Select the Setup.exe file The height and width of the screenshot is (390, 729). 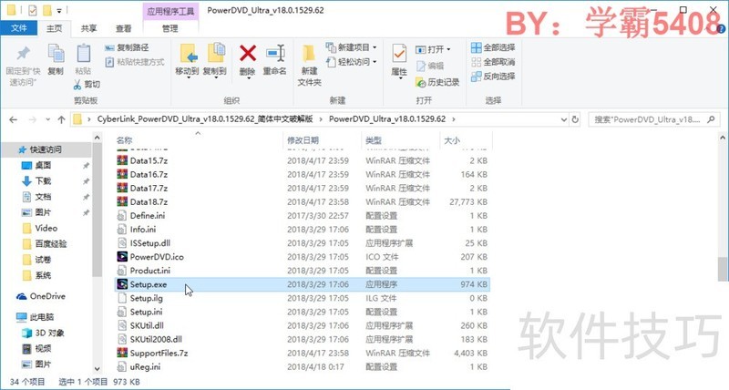(303, 284)
